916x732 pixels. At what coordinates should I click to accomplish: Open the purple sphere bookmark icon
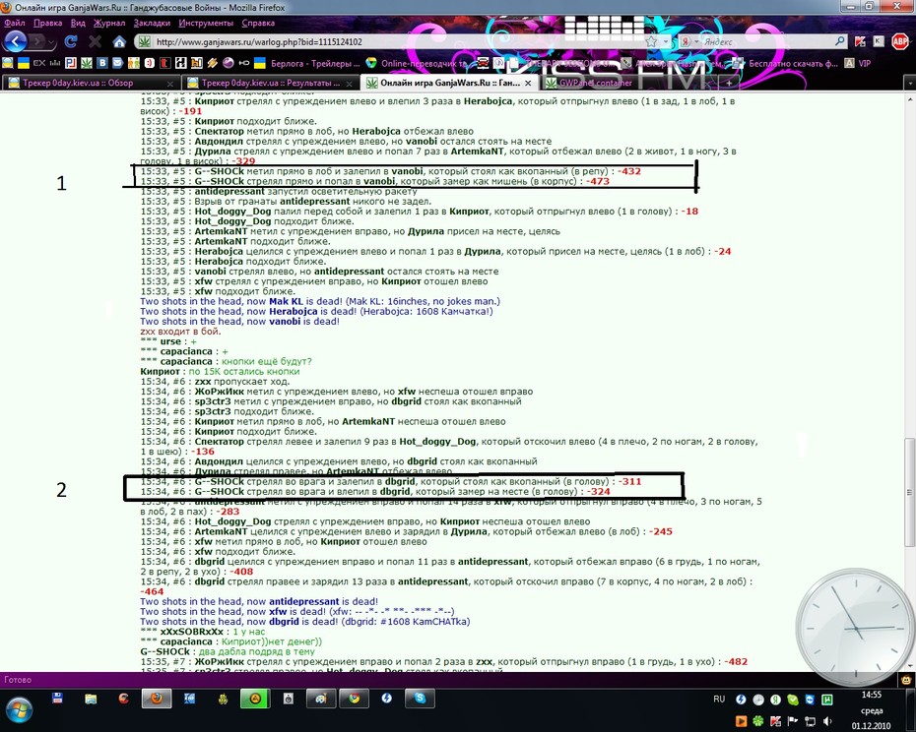[229, 63]
